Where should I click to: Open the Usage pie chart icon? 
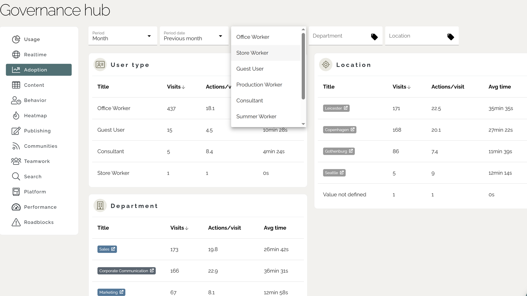tap(16, 39)
